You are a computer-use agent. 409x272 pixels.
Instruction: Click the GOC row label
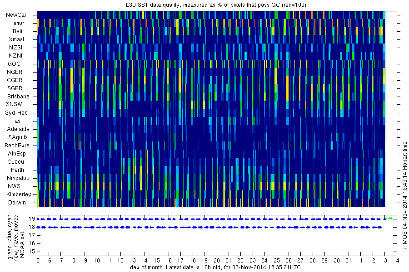(14, 63)
